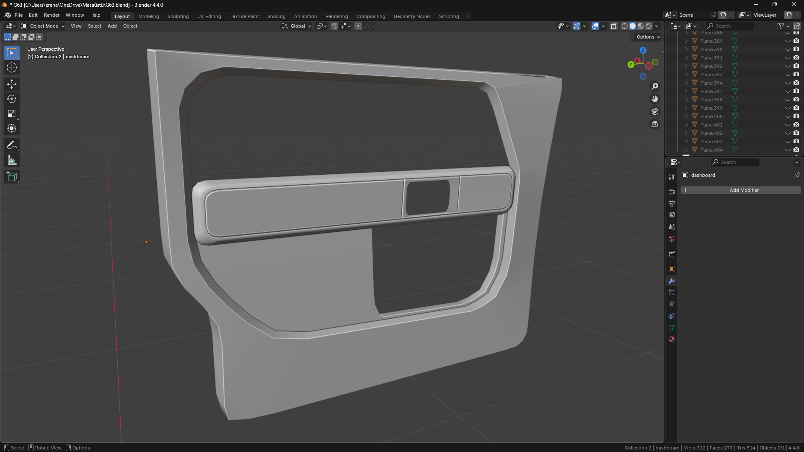804x452 pixels.
Task: Toggle the camera view icon
Action: (x=655, y=111)
